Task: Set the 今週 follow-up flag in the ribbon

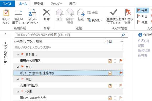Action: (142, 22)
